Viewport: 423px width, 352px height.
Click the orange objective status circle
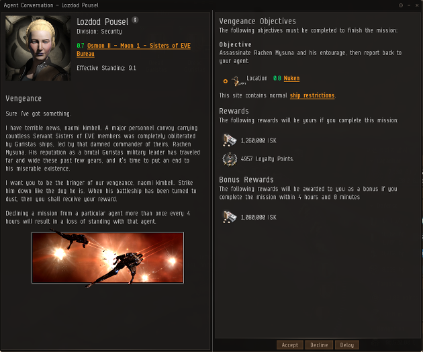[x=225, y=81]
